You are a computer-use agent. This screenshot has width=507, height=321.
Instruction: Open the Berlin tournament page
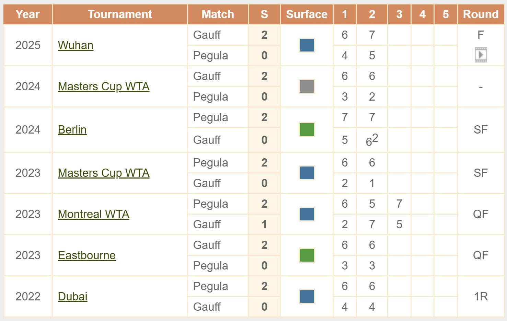72,130
